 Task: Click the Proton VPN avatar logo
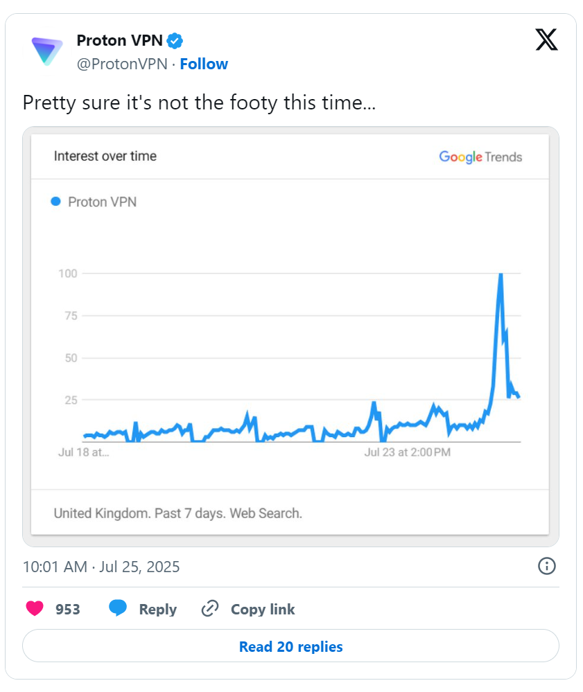(x=47, y=51)
